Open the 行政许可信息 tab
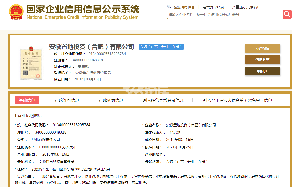Screen dimensions: 292x187 pyautogui.click(x=67, y=100)
